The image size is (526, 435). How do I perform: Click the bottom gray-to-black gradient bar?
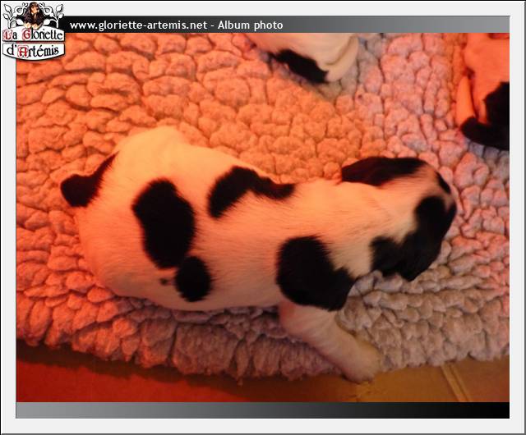pos(247,410)
